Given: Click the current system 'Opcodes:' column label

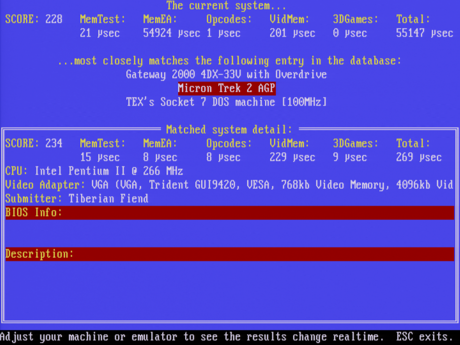Looking at the screenshot, I should (x=229, y=19).
